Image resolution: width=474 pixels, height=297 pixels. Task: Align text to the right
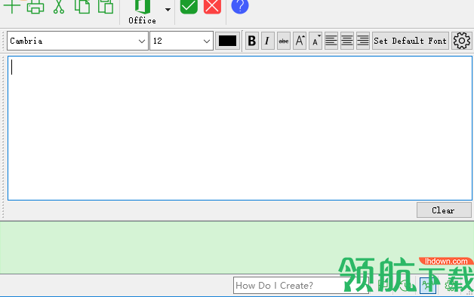pyautogui.click(x=363, y=41)
